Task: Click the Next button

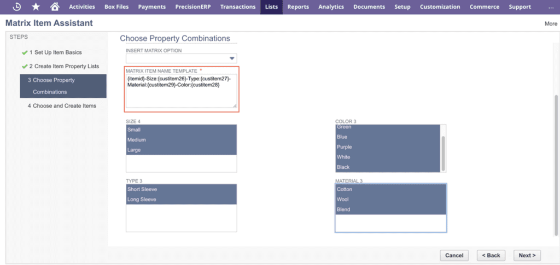Action: tap(527, 255)
